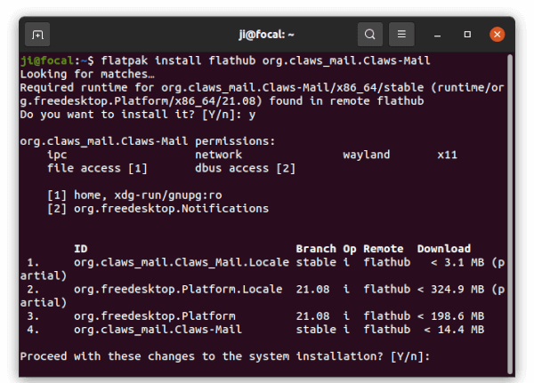Click the ji@focal: ~ window title

266,35
